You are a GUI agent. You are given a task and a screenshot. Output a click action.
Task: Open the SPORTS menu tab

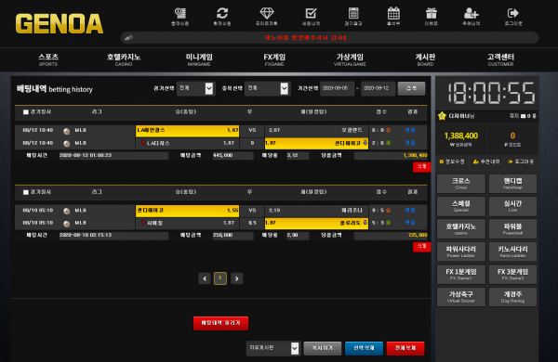(x=48, y=59)
